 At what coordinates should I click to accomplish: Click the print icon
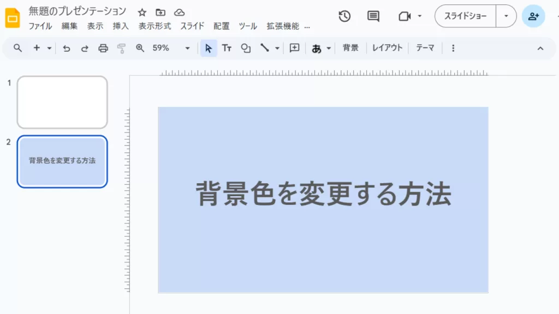pos(103,48)
